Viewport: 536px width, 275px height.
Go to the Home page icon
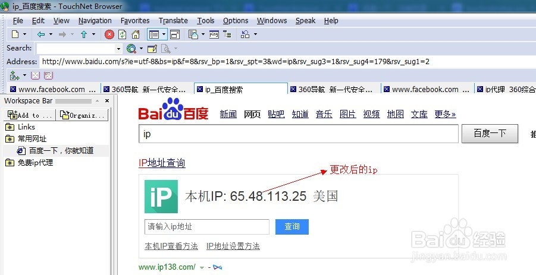coord(136,34)
